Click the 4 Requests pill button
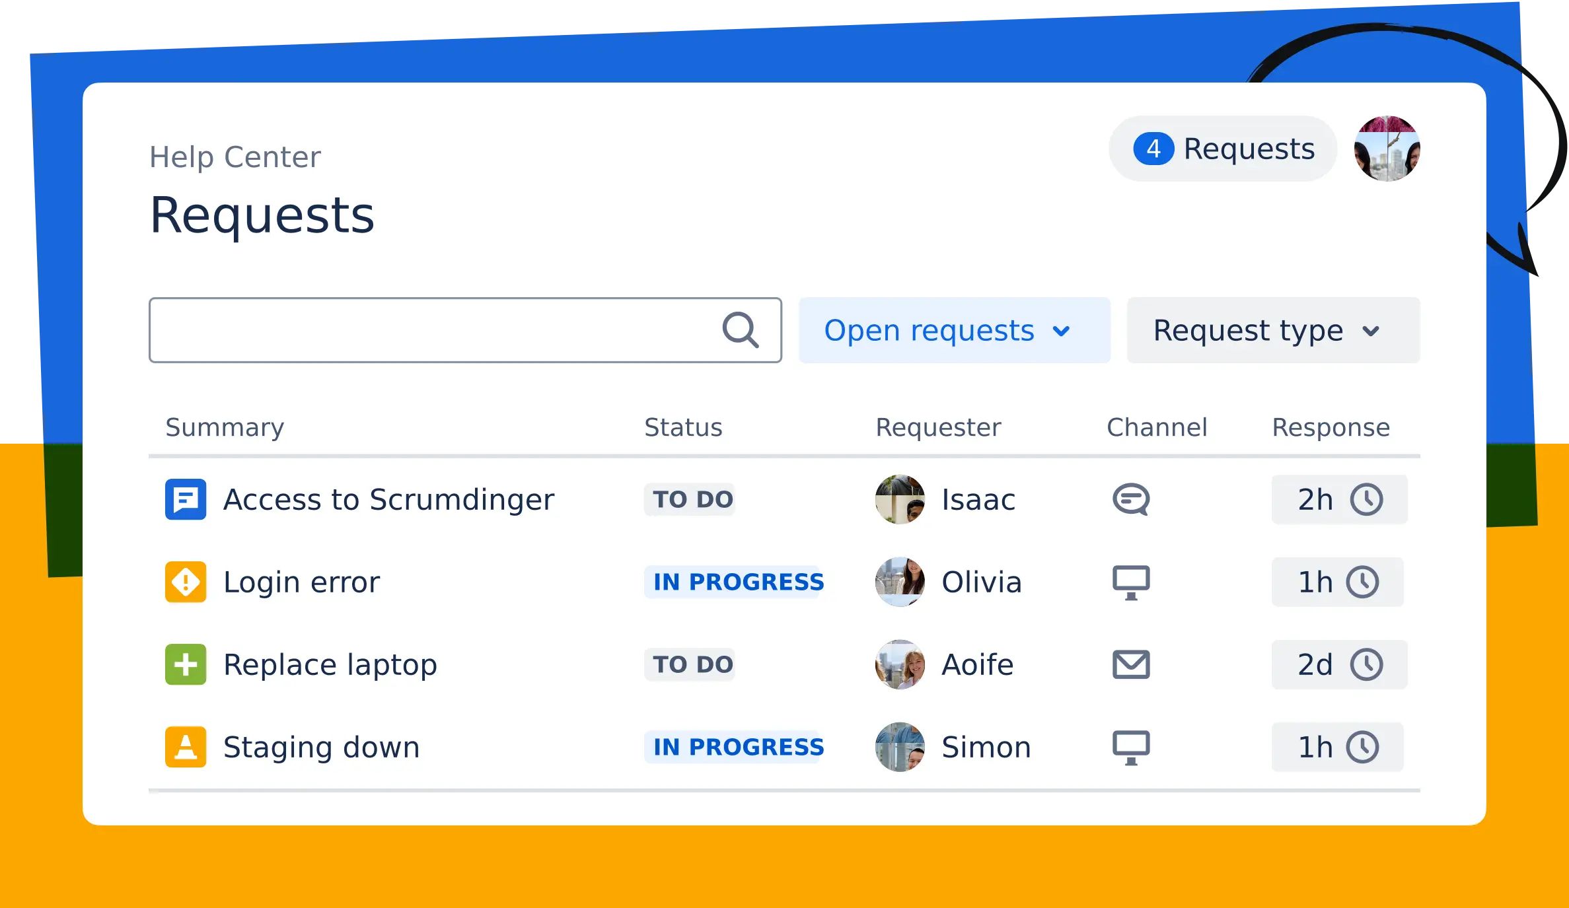Viewport: 1569px width, 908px height. pos(1223,149)
